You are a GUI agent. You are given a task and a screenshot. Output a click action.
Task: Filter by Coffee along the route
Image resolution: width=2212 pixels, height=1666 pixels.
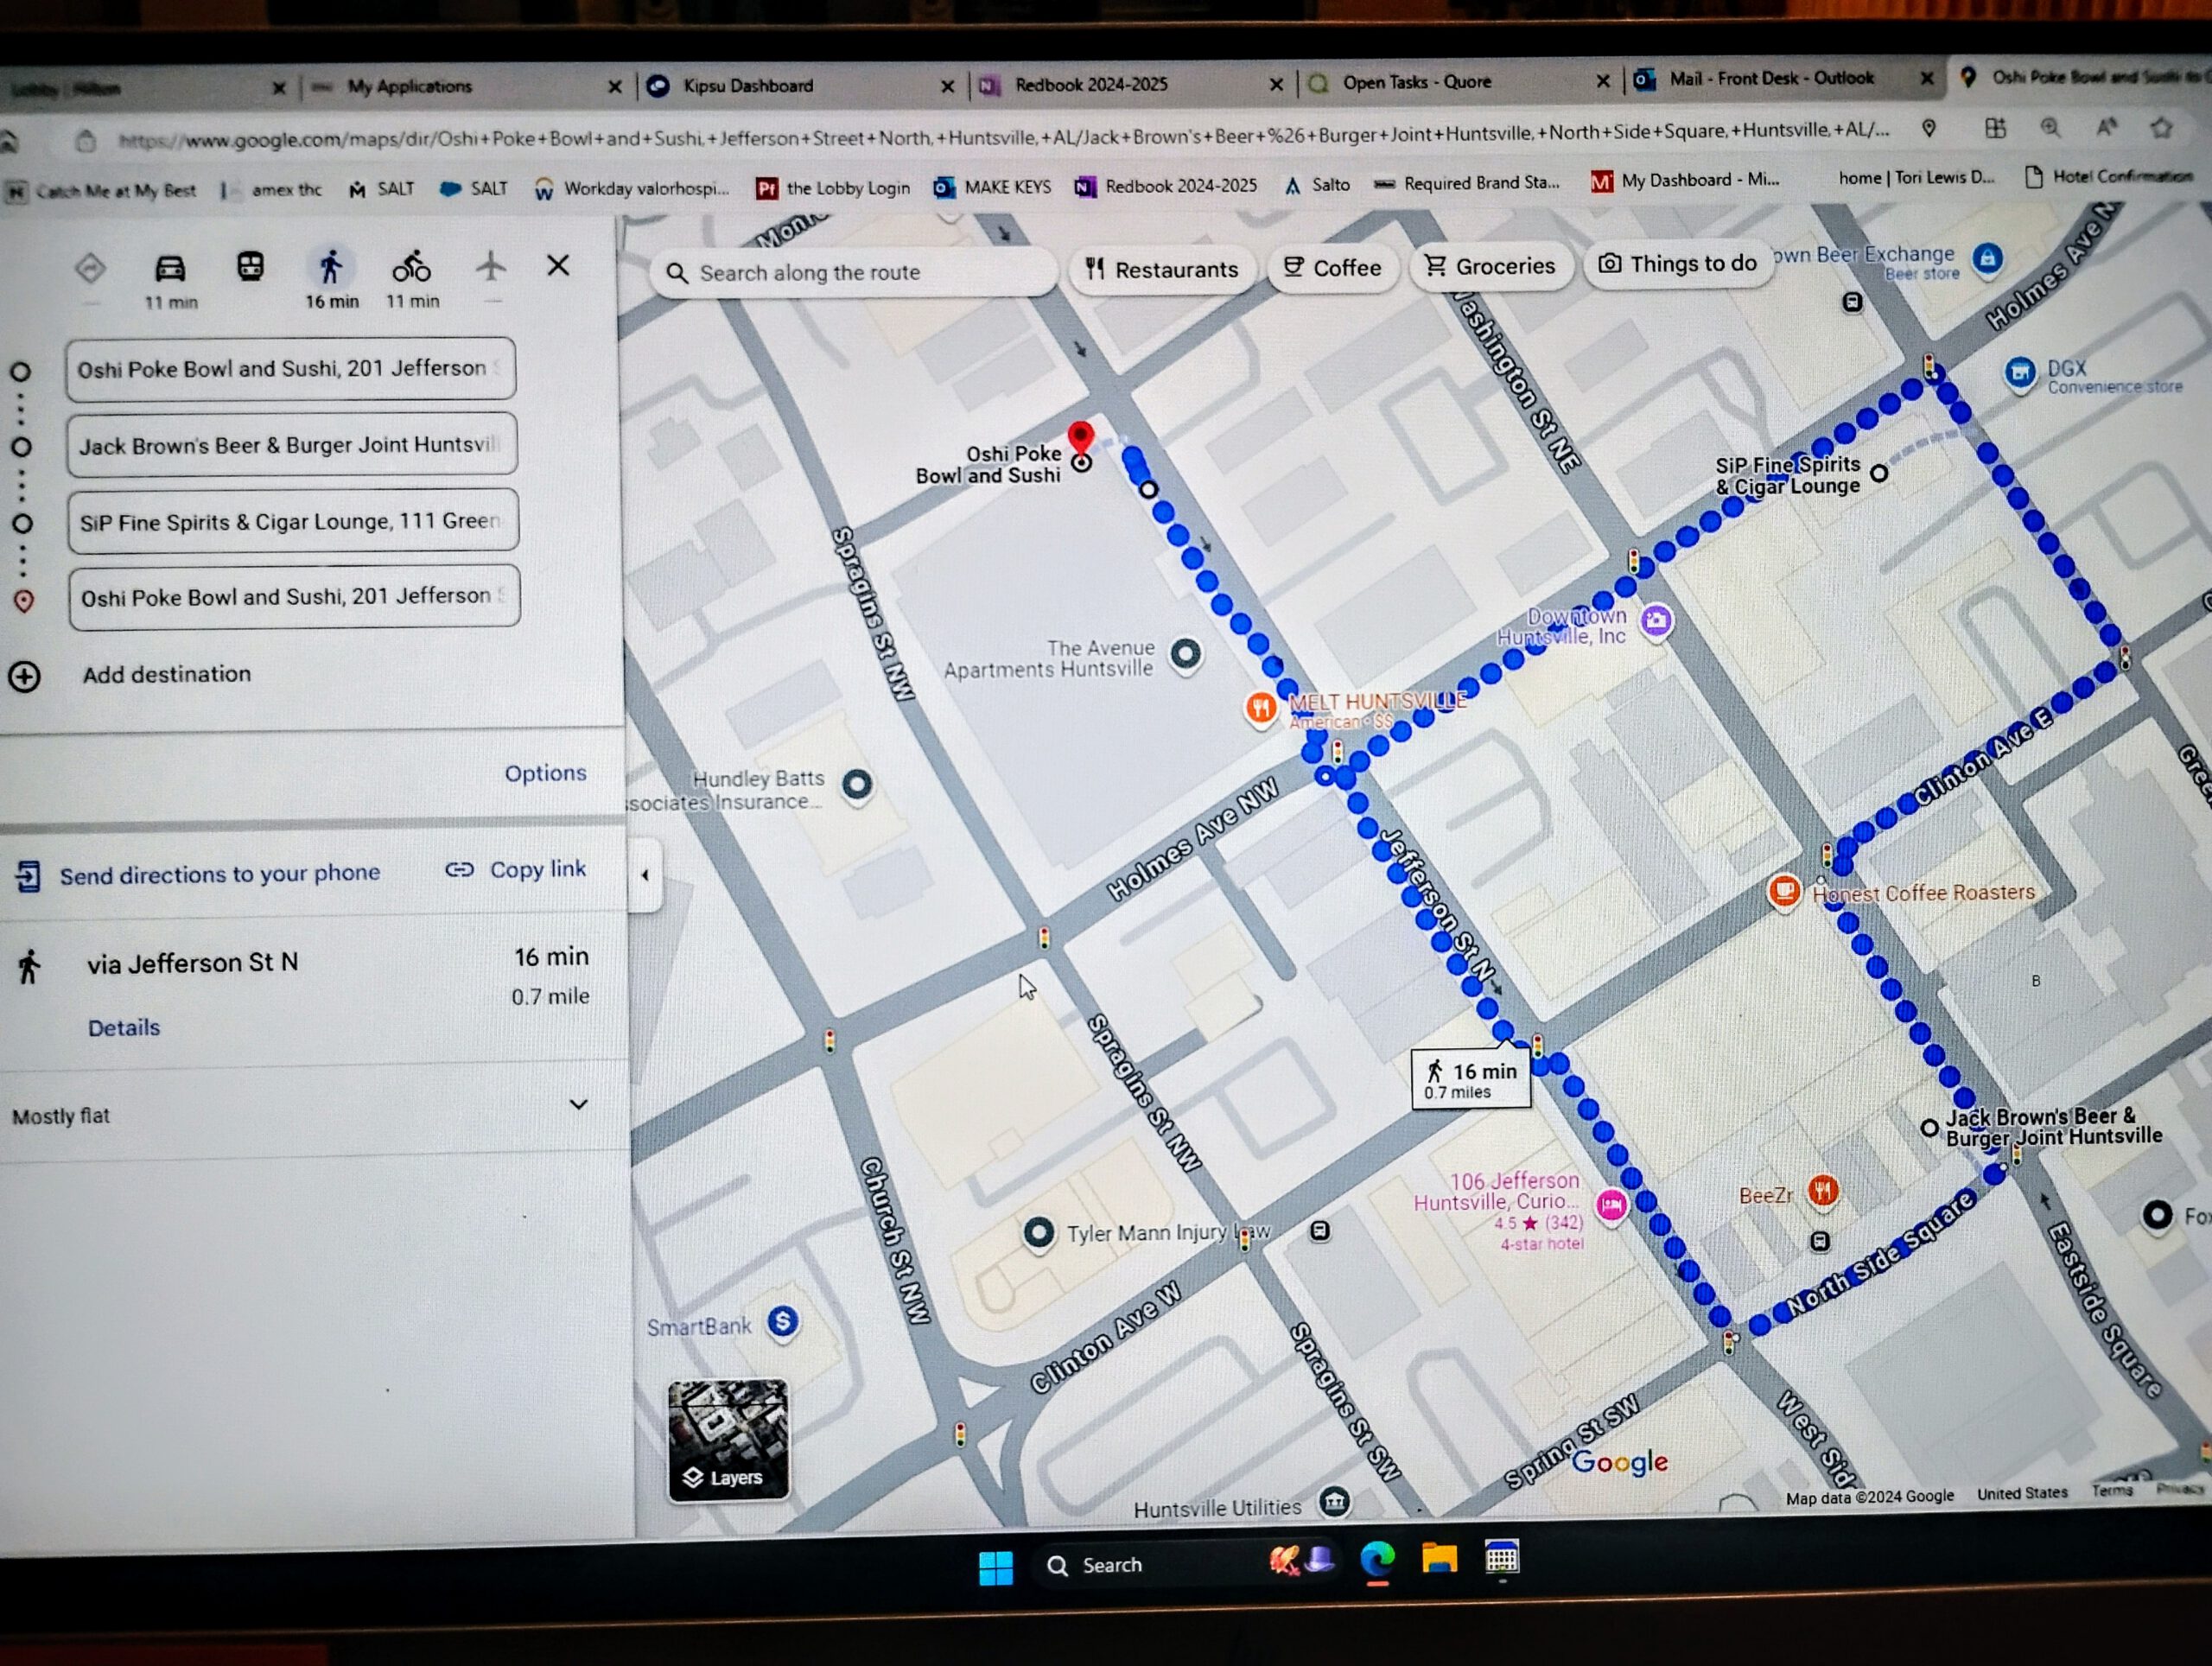pyautogui.click(x=1332, y=268)
